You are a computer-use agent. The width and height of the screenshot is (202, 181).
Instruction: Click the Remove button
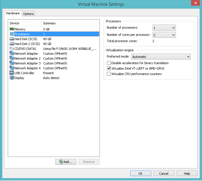[x=89, y=162]
